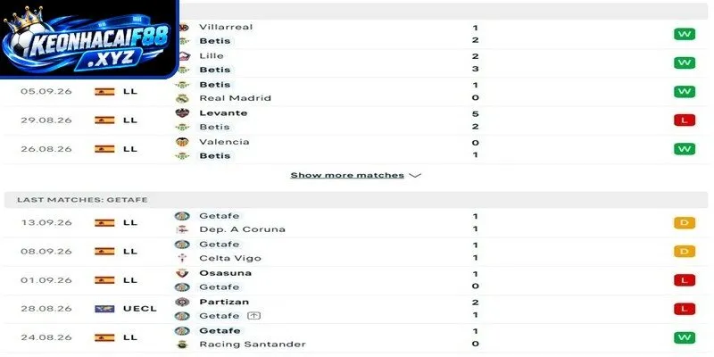Open the Keonhacaif88.xyz logo banner
This screenshot has width=714, height=357.
point(89,39)
